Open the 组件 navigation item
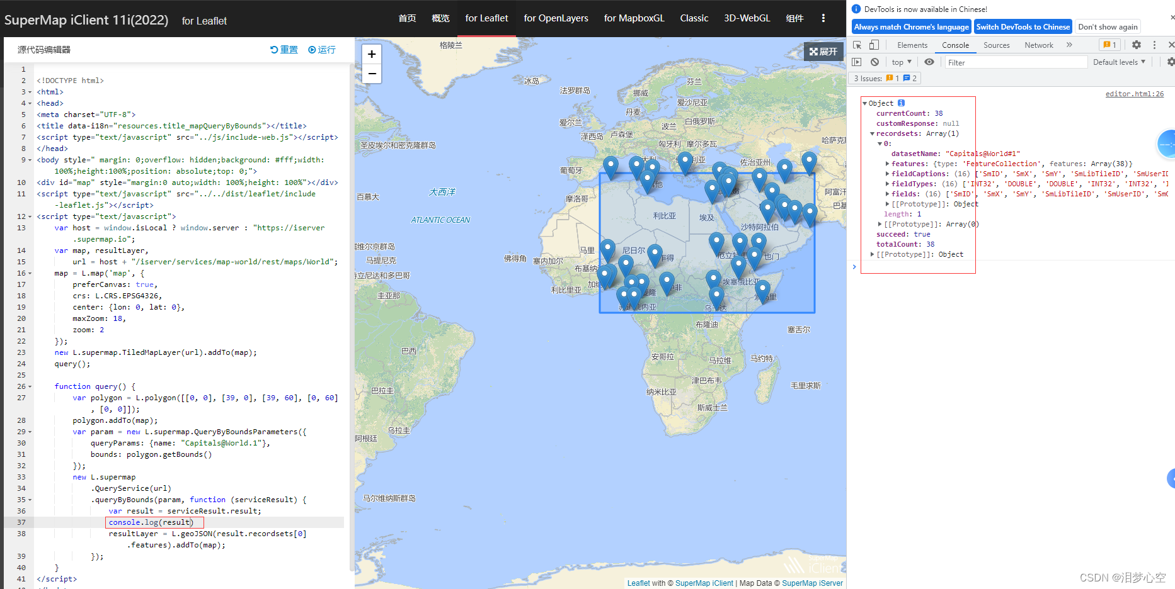This screenshot has width=1175, height=589. (x=794, y=18)
